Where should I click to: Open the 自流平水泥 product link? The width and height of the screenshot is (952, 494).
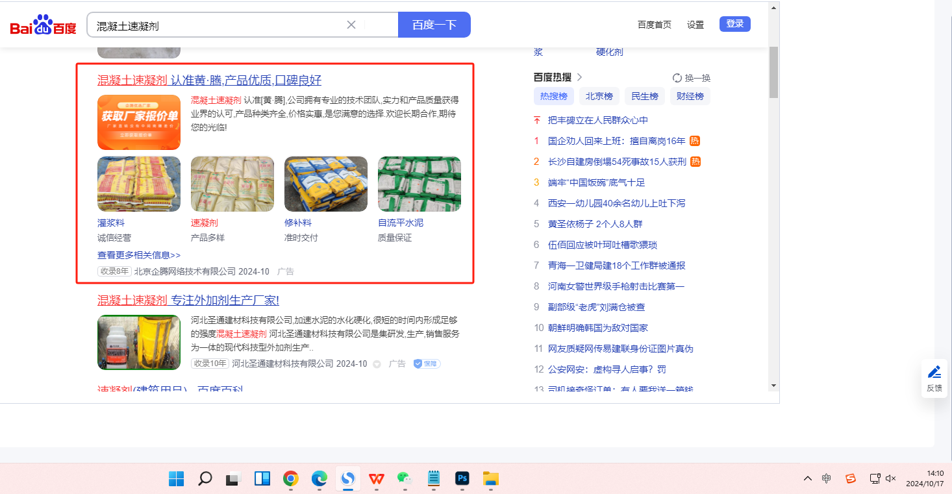coord(401,223)
